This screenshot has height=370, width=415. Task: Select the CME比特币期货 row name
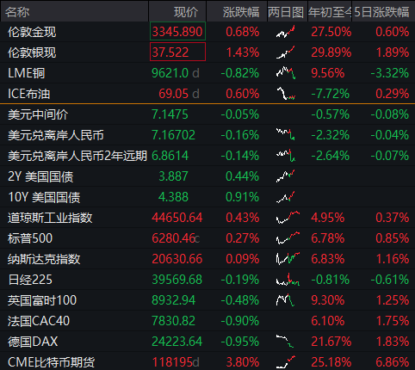tap(51, 362)
